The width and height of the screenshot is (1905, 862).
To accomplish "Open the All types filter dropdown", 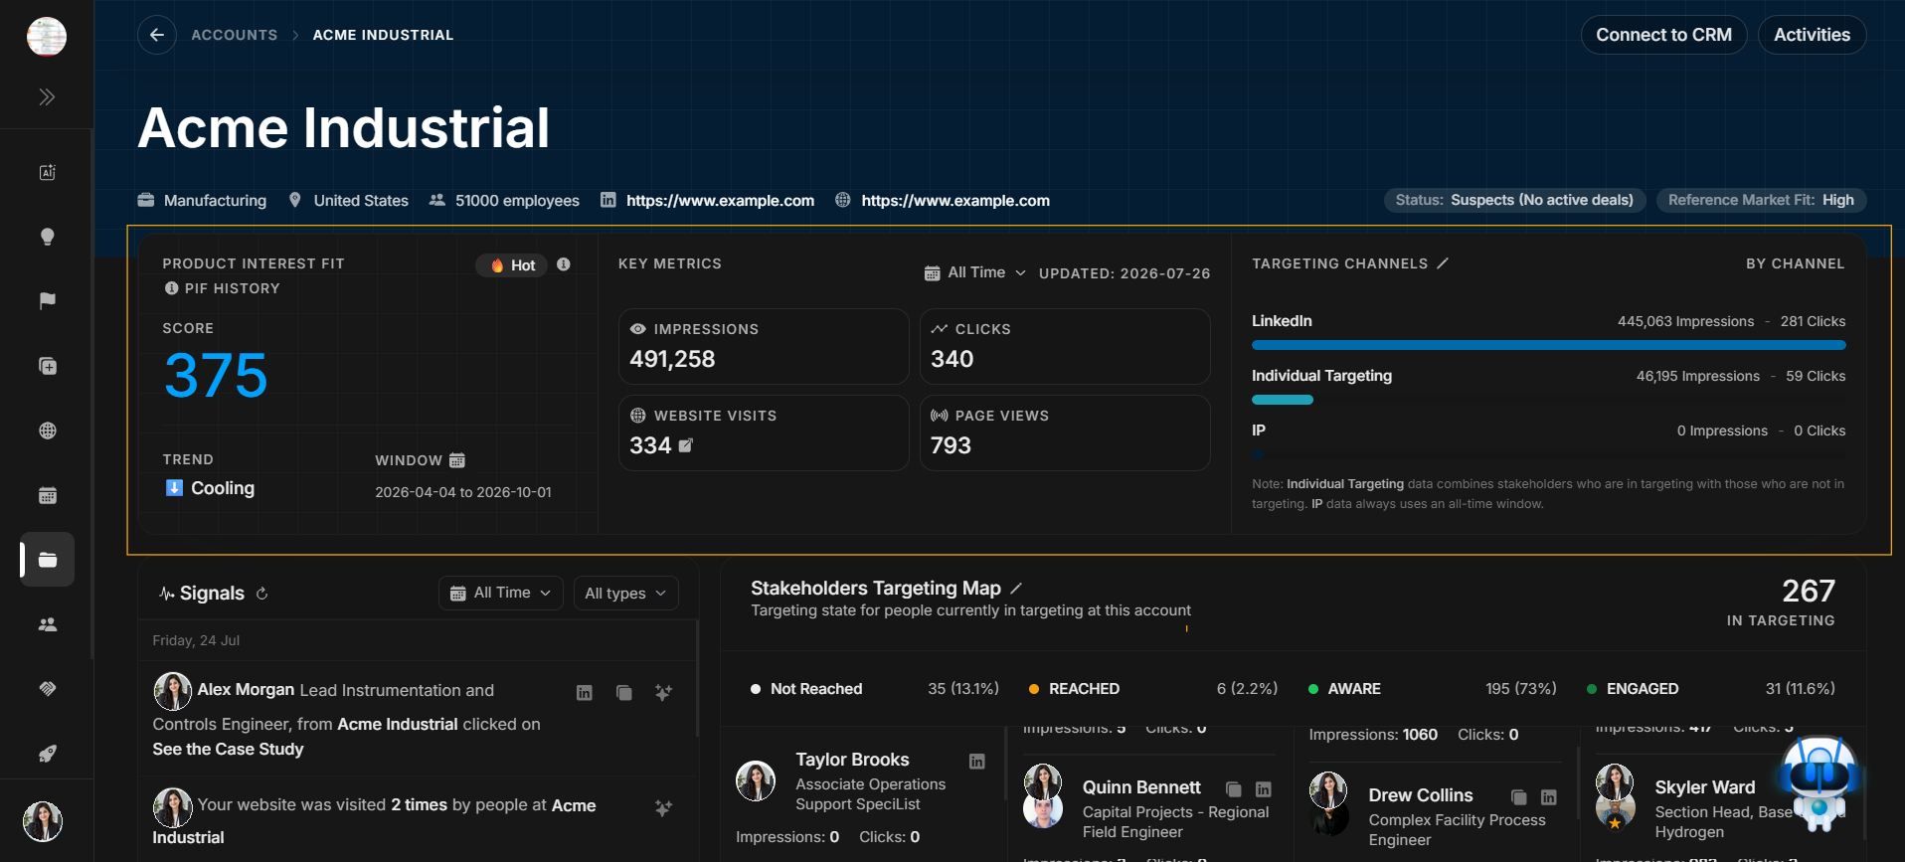I will pyautogui.click(x=626, y=593).
